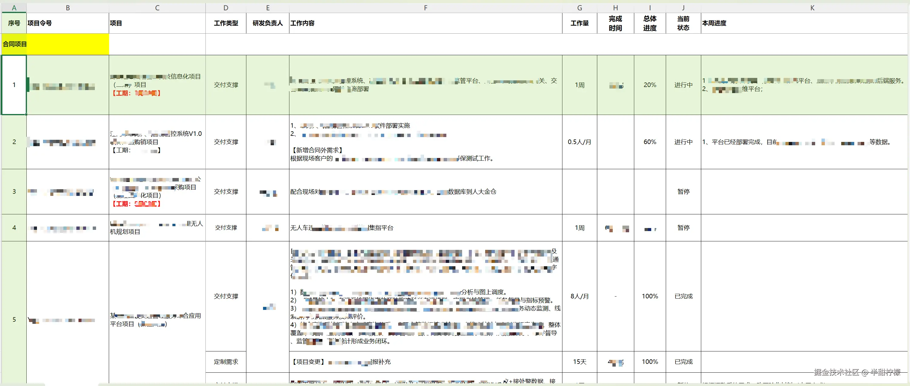Select the cell with sequence number 2
910x386 pixels.
click(14, 142)
